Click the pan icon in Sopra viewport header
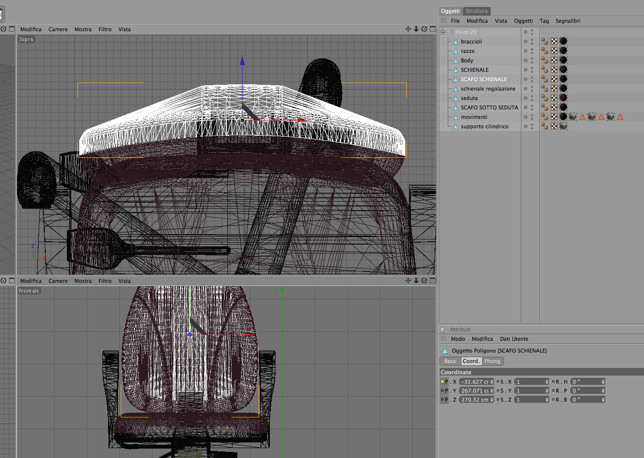 (408, 29)
